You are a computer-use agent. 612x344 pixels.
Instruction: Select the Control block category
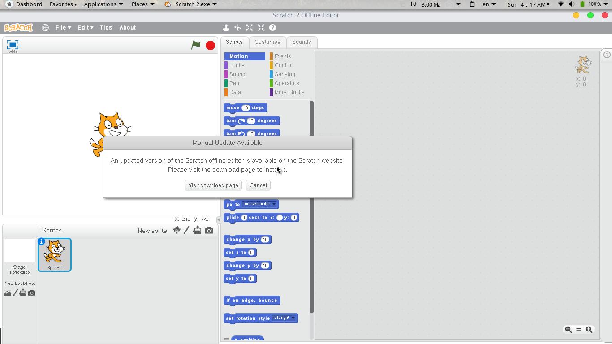tap(289, 65)
